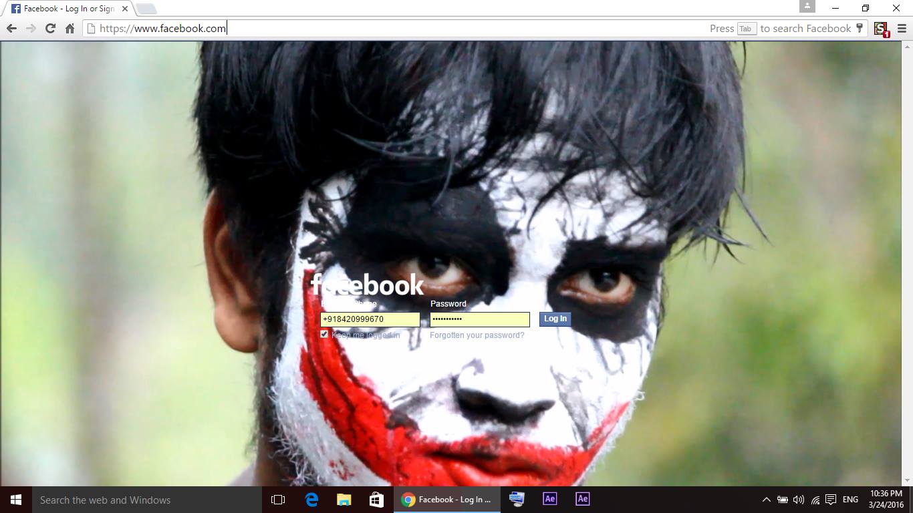Click the page info icon before URL

click(x=92, y=28)
